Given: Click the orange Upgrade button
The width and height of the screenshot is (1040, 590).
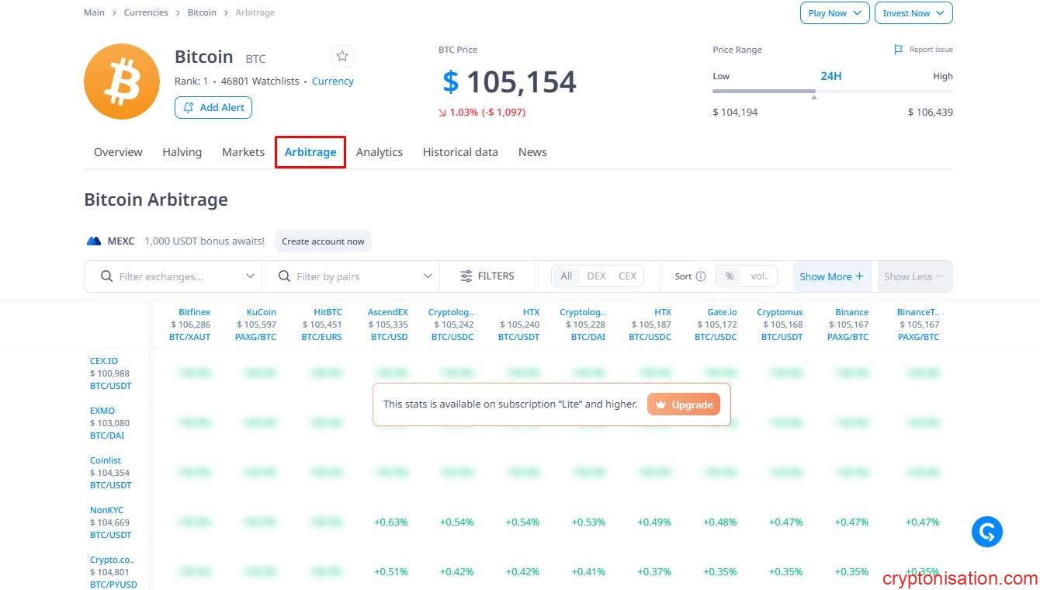Looking at the screenshot, I should coord(684,404).
